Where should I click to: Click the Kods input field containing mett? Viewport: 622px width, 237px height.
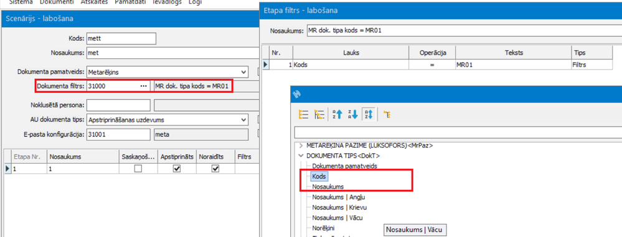(121, 38)
